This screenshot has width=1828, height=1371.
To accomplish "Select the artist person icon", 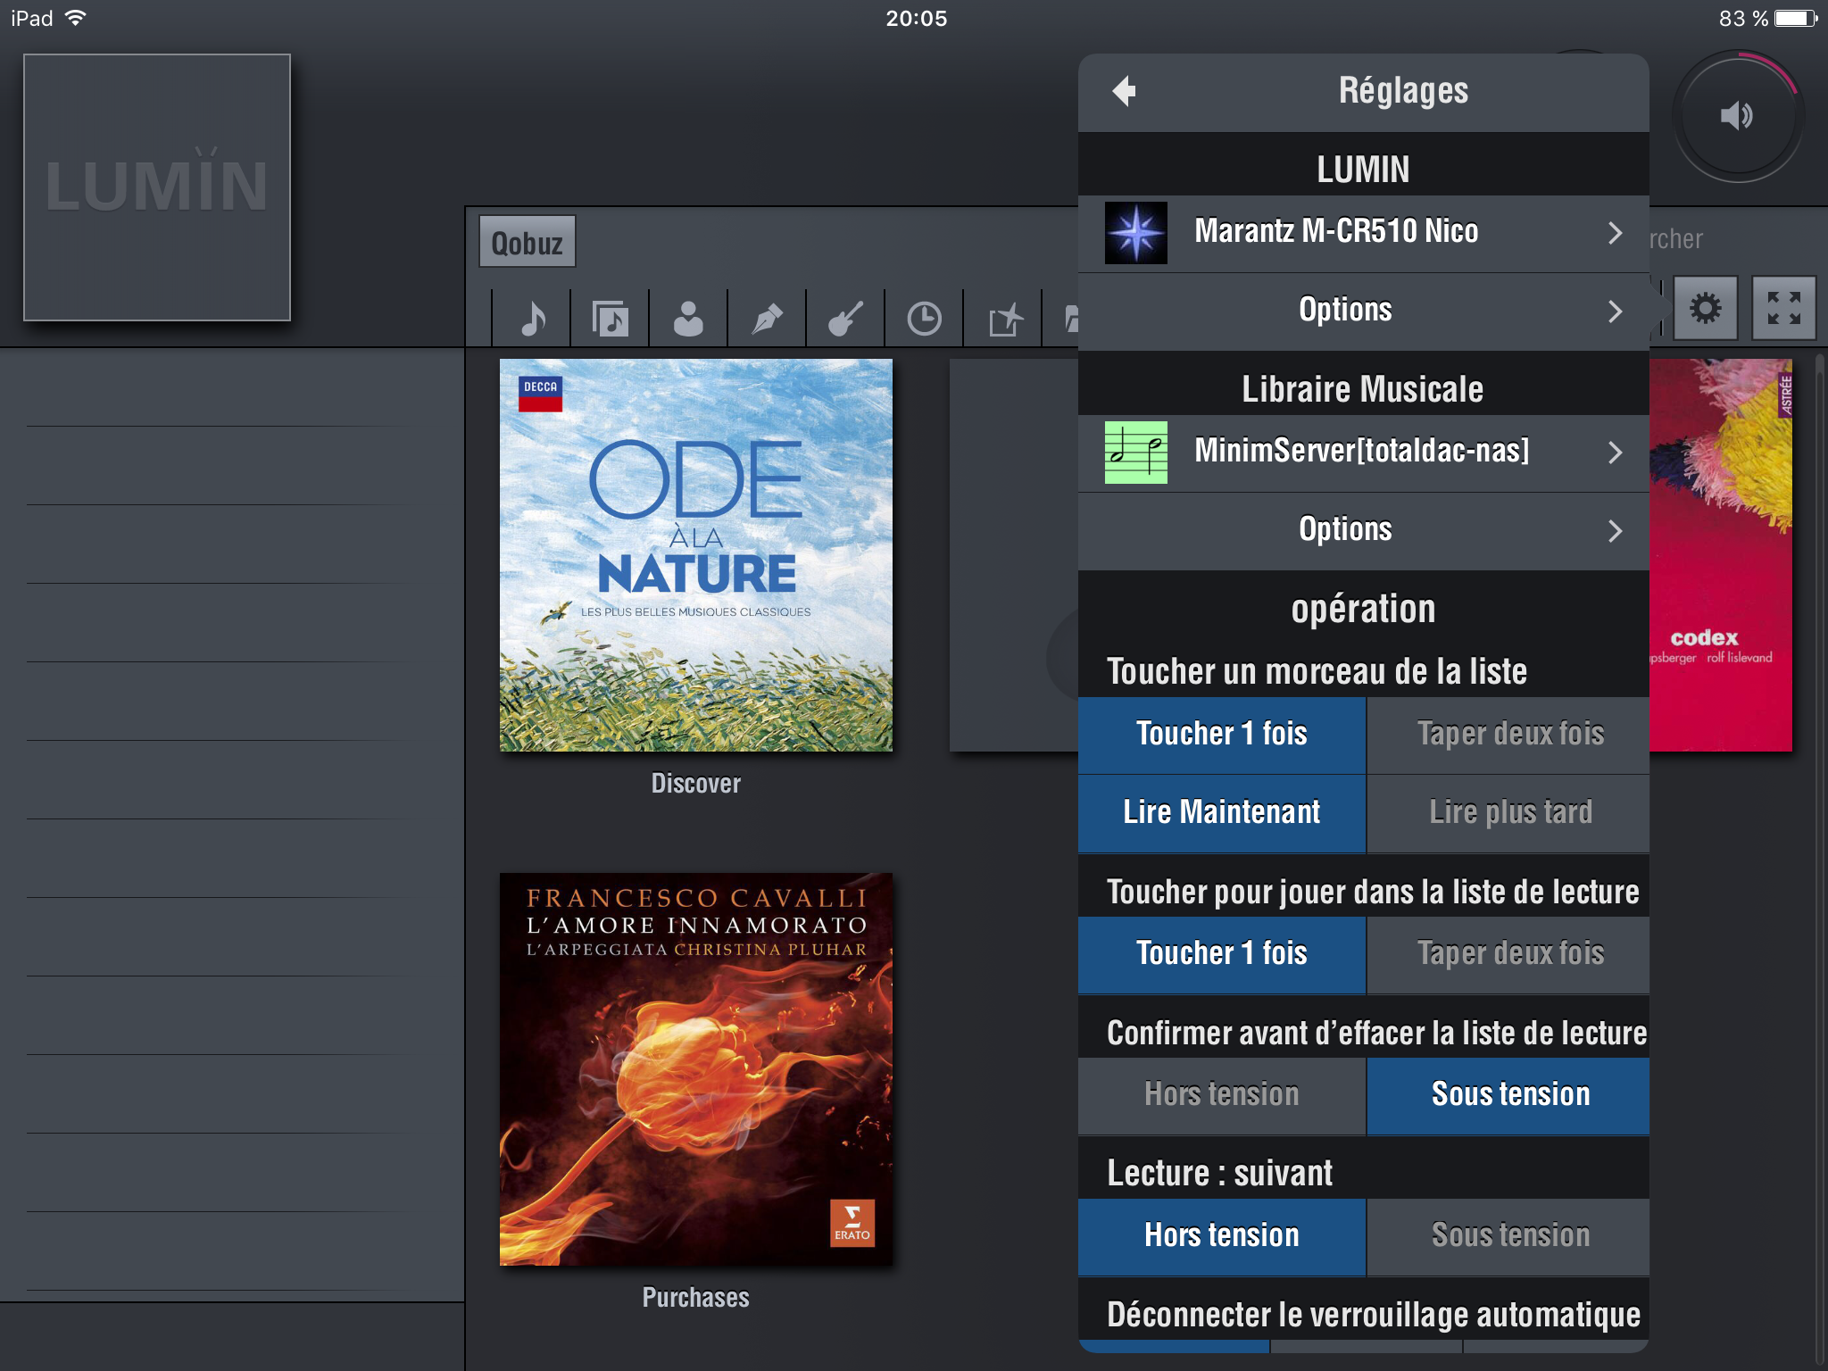I will click(x=688, y=319).
